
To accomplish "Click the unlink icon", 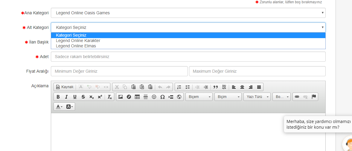I will (305, 97).
